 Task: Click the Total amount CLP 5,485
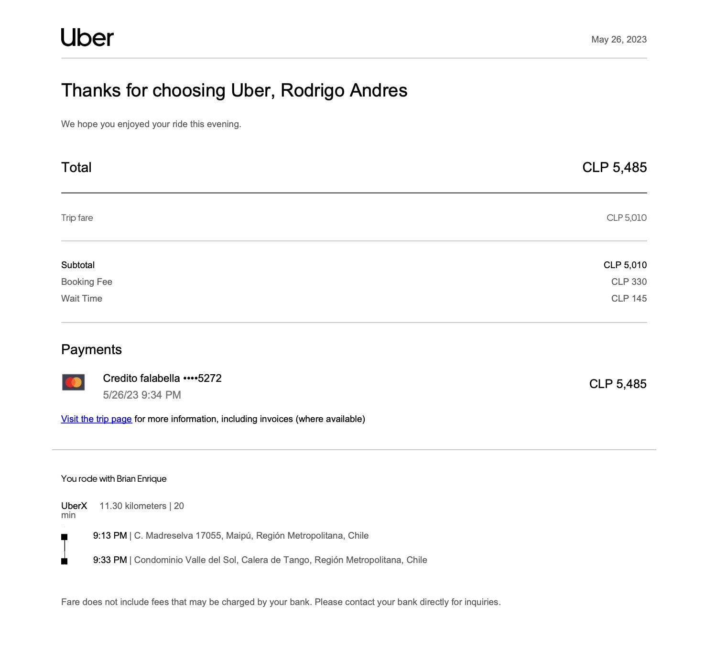click(x=614, y=168)
